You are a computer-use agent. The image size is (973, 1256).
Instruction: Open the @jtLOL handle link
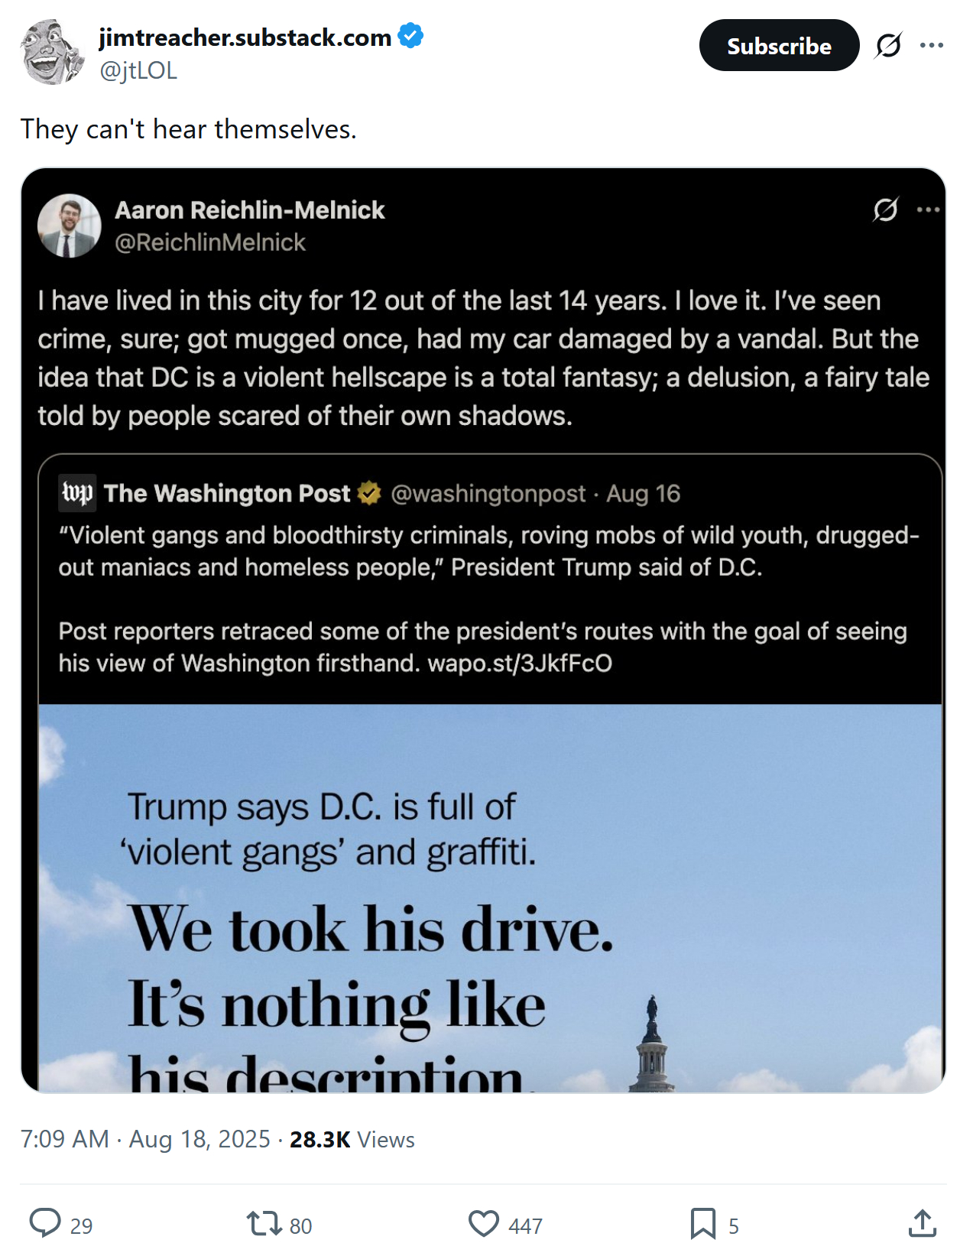[138, 70]
